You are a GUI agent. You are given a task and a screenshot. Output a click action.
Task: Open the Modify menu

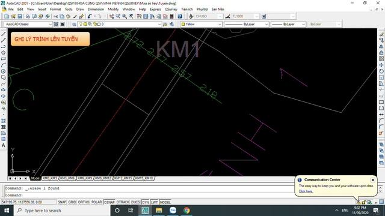click(x=113, y=9)
